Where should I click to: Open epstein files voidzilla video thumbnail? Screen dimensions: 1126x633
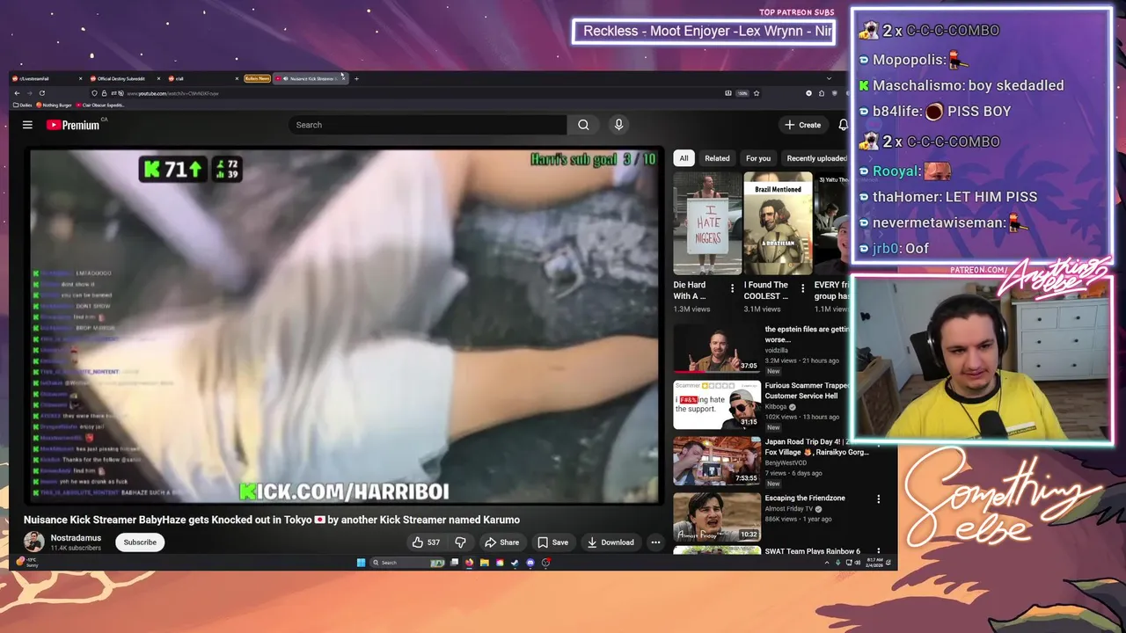[x=717, y=348]
